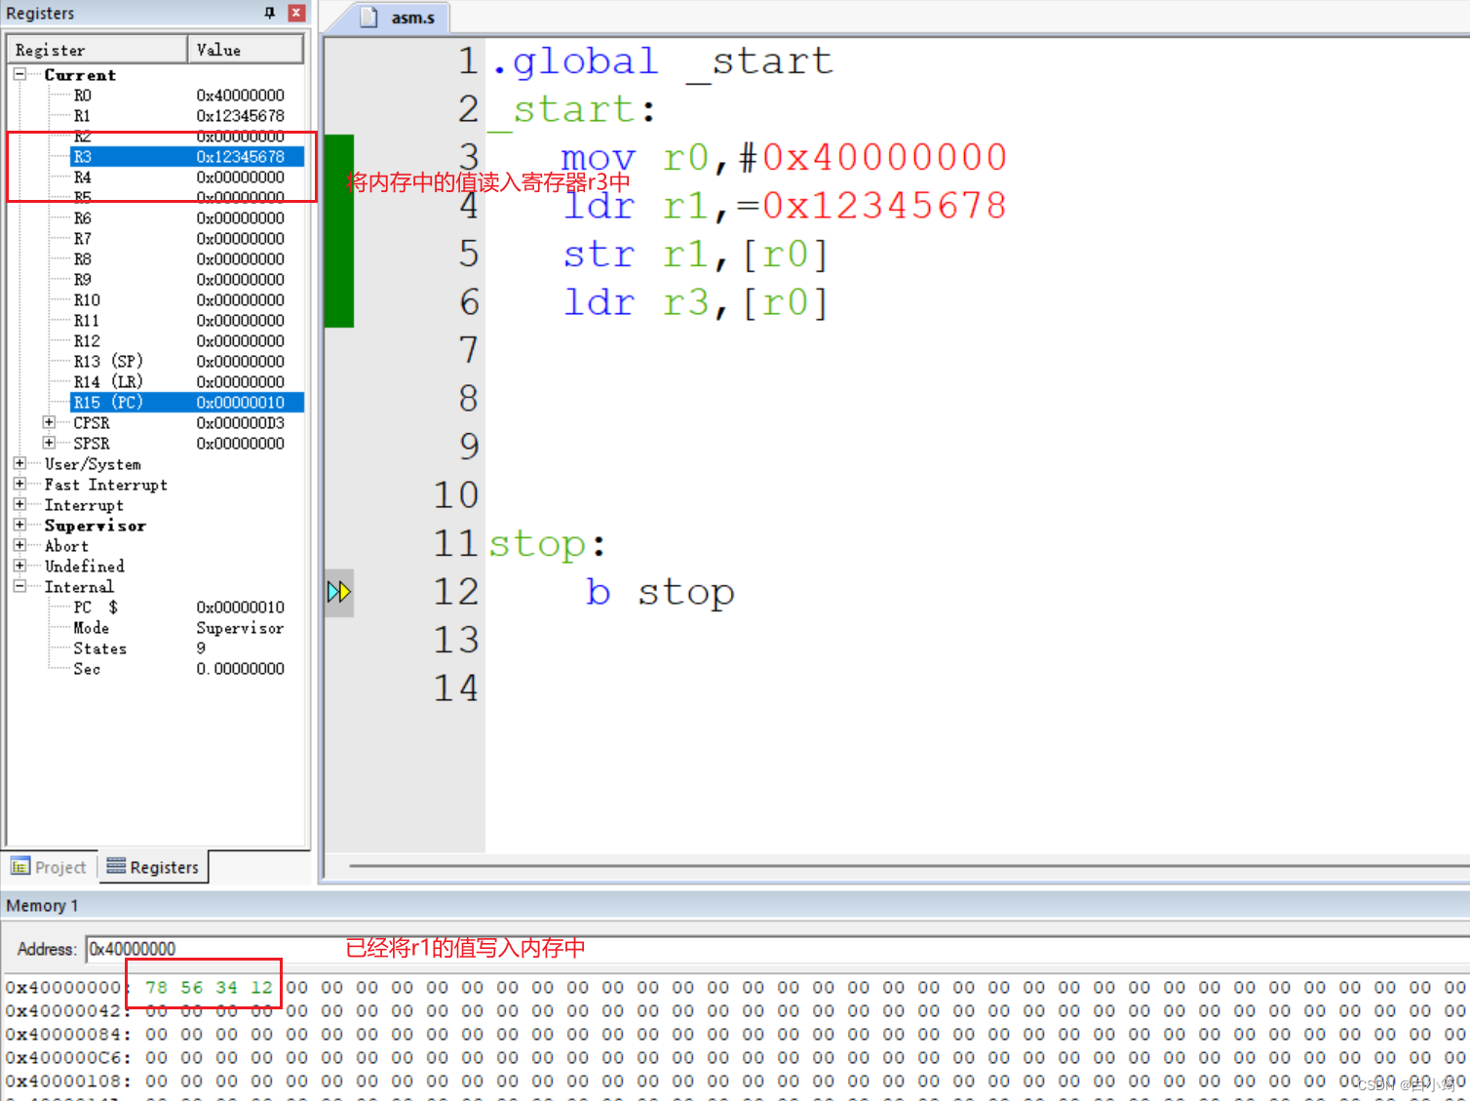Select the asm.s file tab
This screenshot has height=1101, width=1470.
400,18
